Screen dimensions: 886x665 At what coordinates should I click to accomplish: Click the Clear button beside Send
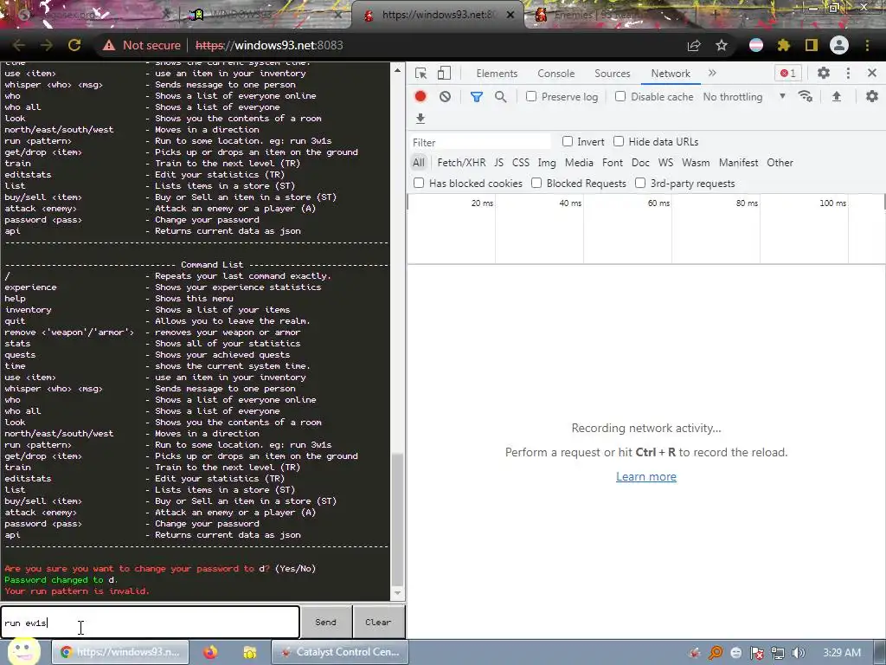point(379,622)
